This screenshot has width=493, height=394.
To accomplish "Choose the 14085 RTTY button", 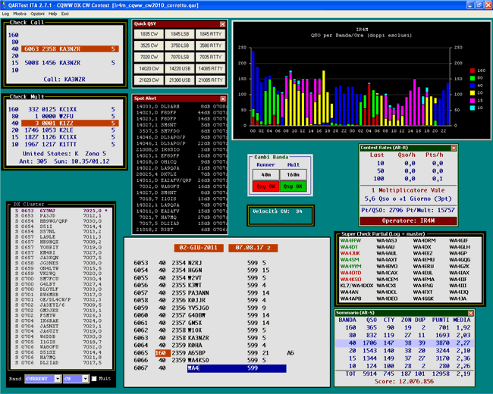I will tap(210, 68).
